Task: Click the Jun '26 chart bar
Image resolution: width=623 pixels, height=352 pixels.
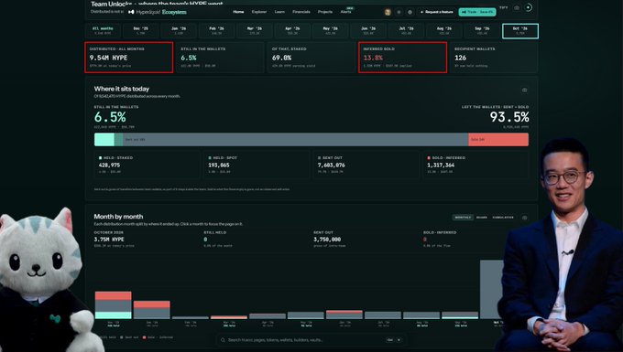Action: click(344, 315)
